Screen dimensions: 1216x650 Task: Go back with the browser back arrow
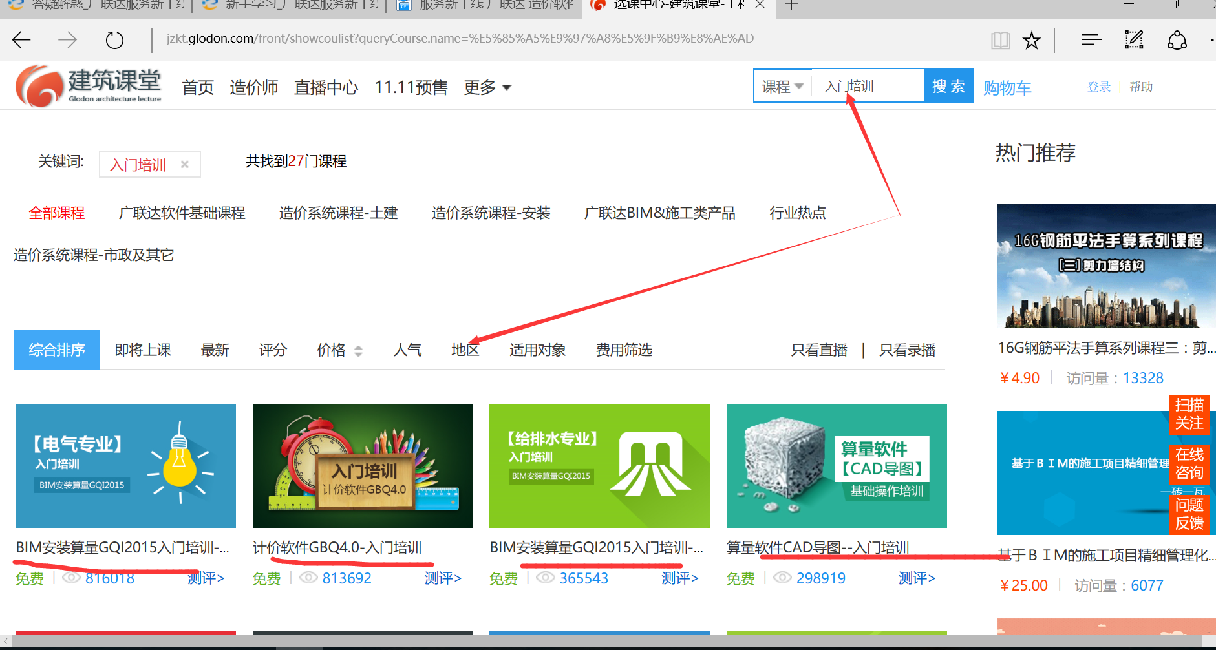pyautogui.click(x=21, y=40)
